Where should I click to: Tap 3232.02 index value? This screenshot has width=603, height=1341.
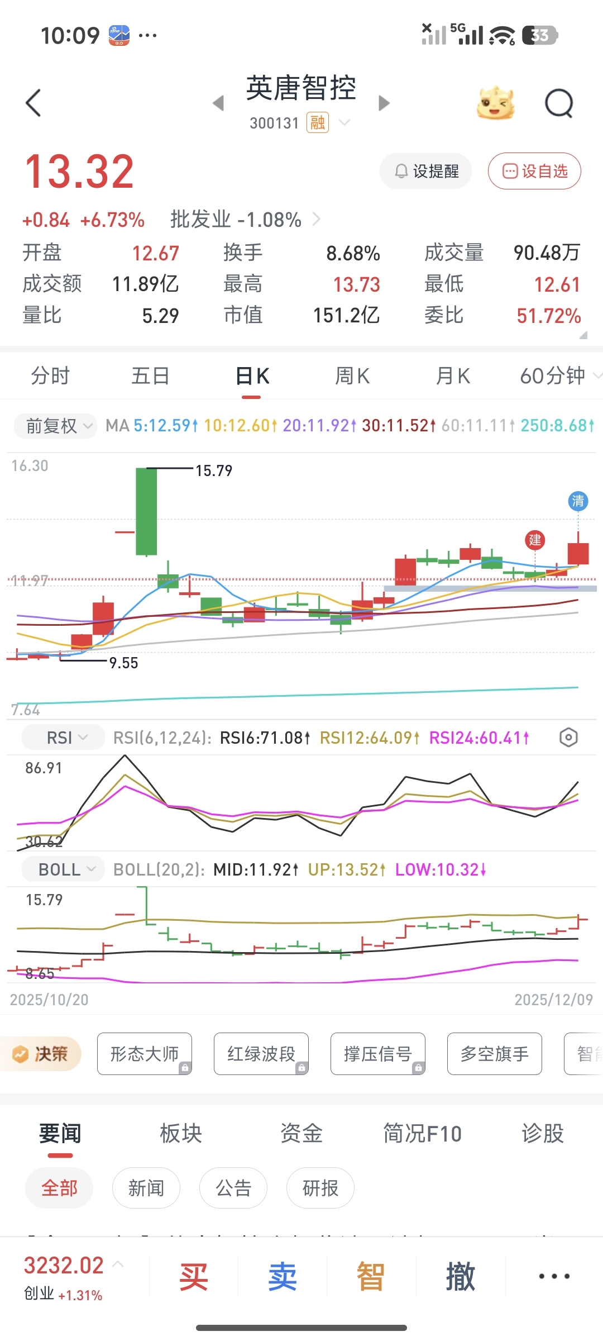pos(64,1266)
